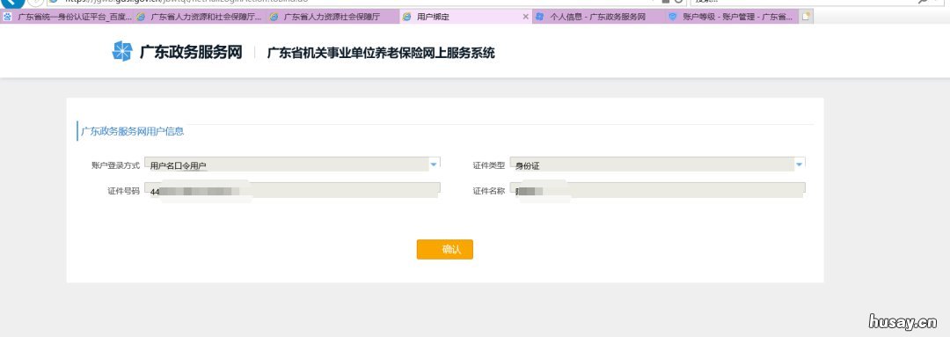Click the browser back button

pos(12,2)
